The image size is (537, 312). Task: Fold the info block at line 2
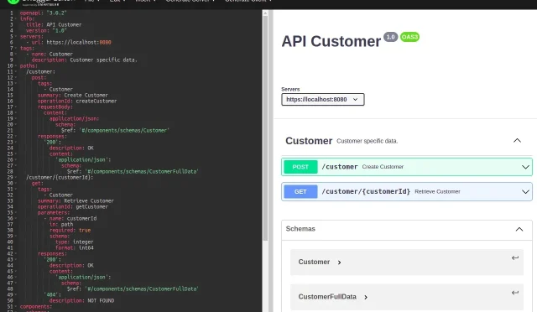click(x=16, y=18)
